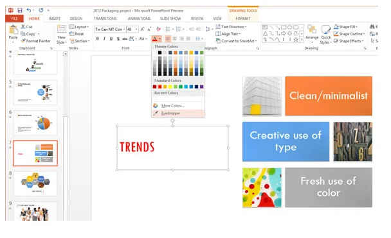Select the Right Arrow shape in gallery

(x=284, y=33)
